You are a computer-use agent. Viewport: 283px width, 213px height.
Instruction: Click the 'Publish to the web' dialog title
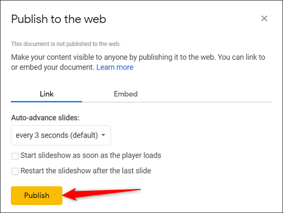[59, 19]
